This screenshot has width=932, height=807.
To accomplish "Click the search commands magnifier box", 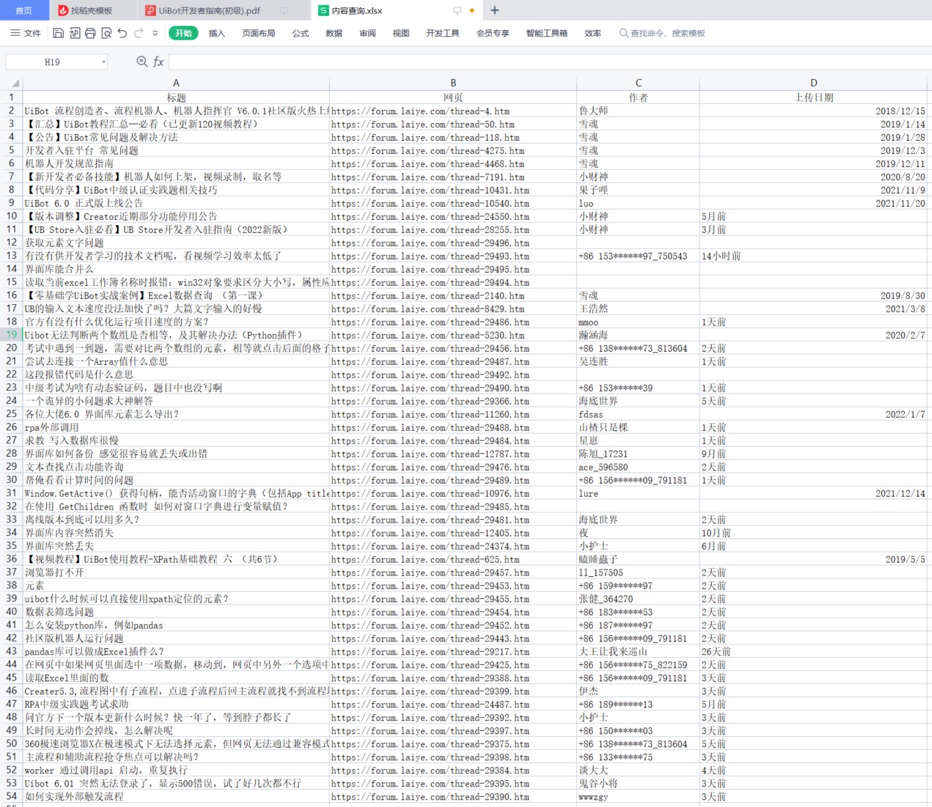I will [662, 33].
